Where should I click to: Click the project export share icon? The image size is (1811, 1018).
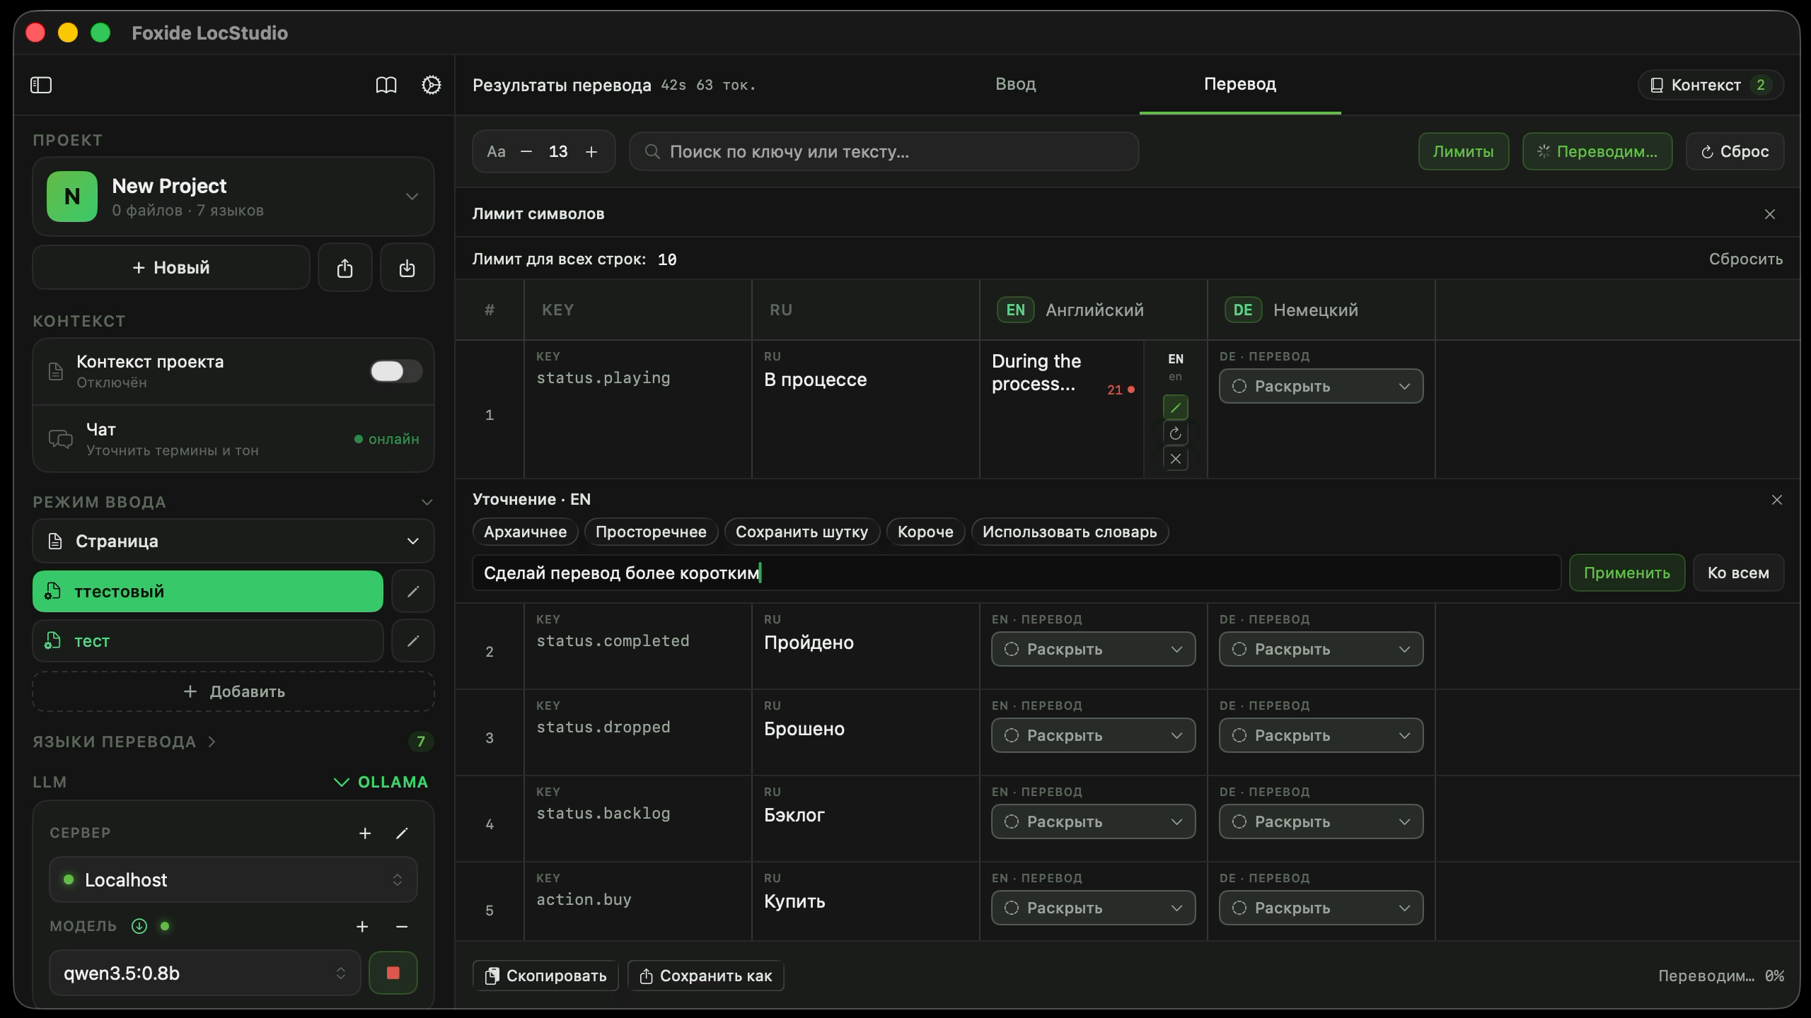pyautogui.click(x=345, y=268)
